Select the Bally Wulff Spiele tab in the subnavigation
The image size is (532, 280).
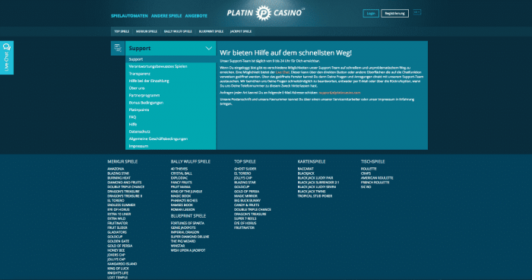pyautogui.click(x=178, y=31)
